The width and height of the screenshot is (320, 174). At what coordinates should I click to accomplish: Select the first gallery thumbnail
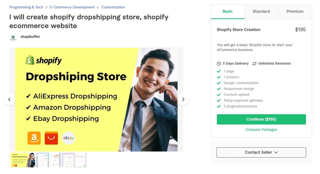[x=23, y=160]
